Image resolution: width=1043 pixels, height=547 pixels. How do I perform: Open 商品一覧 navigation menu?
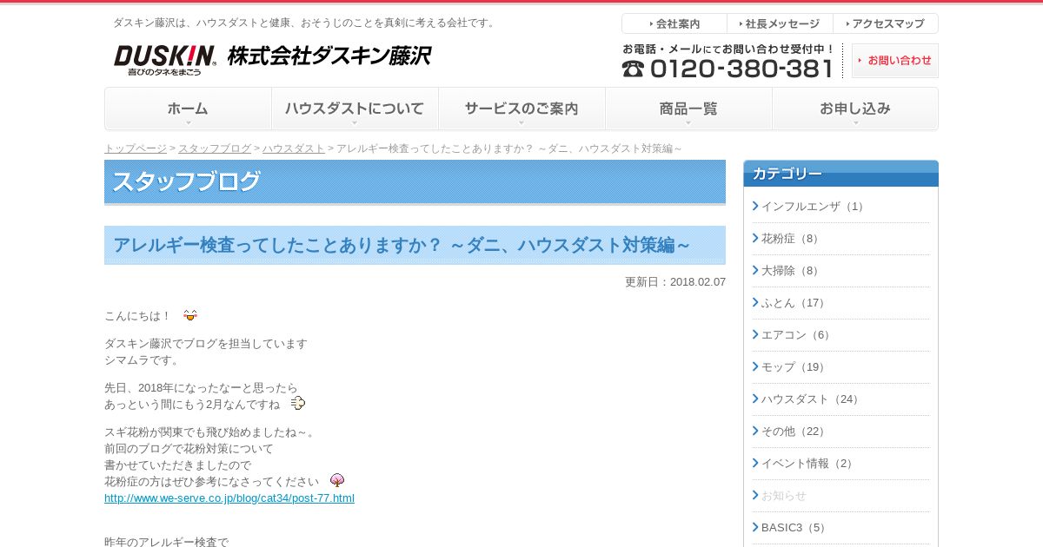tap(688, 109)
